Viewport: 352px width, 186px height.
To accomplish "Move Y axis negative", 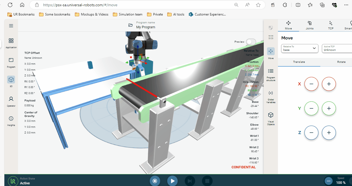I will point(311,108).
